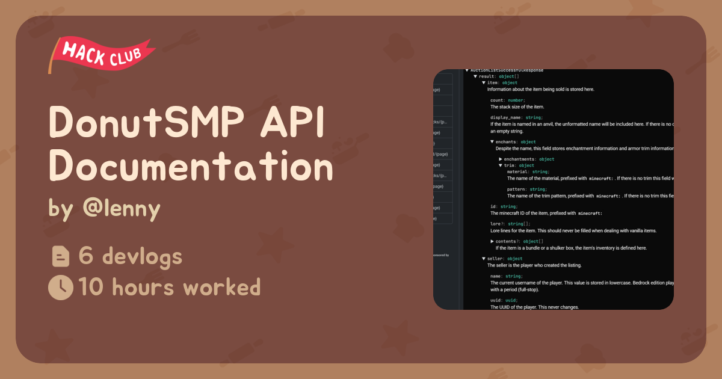Click the 'lore?: string[];' field
The image size is (722, 379).
[x=510, y=224]
